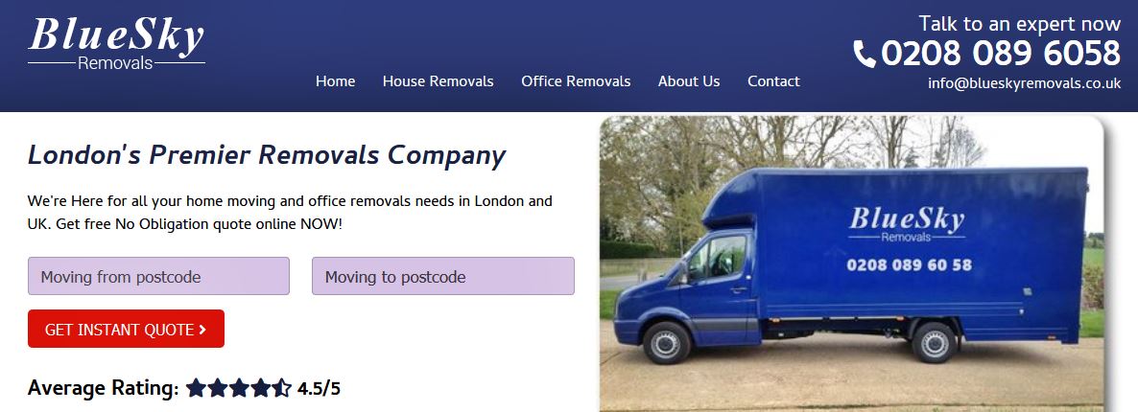Click the third rating star

click(239, 388)
